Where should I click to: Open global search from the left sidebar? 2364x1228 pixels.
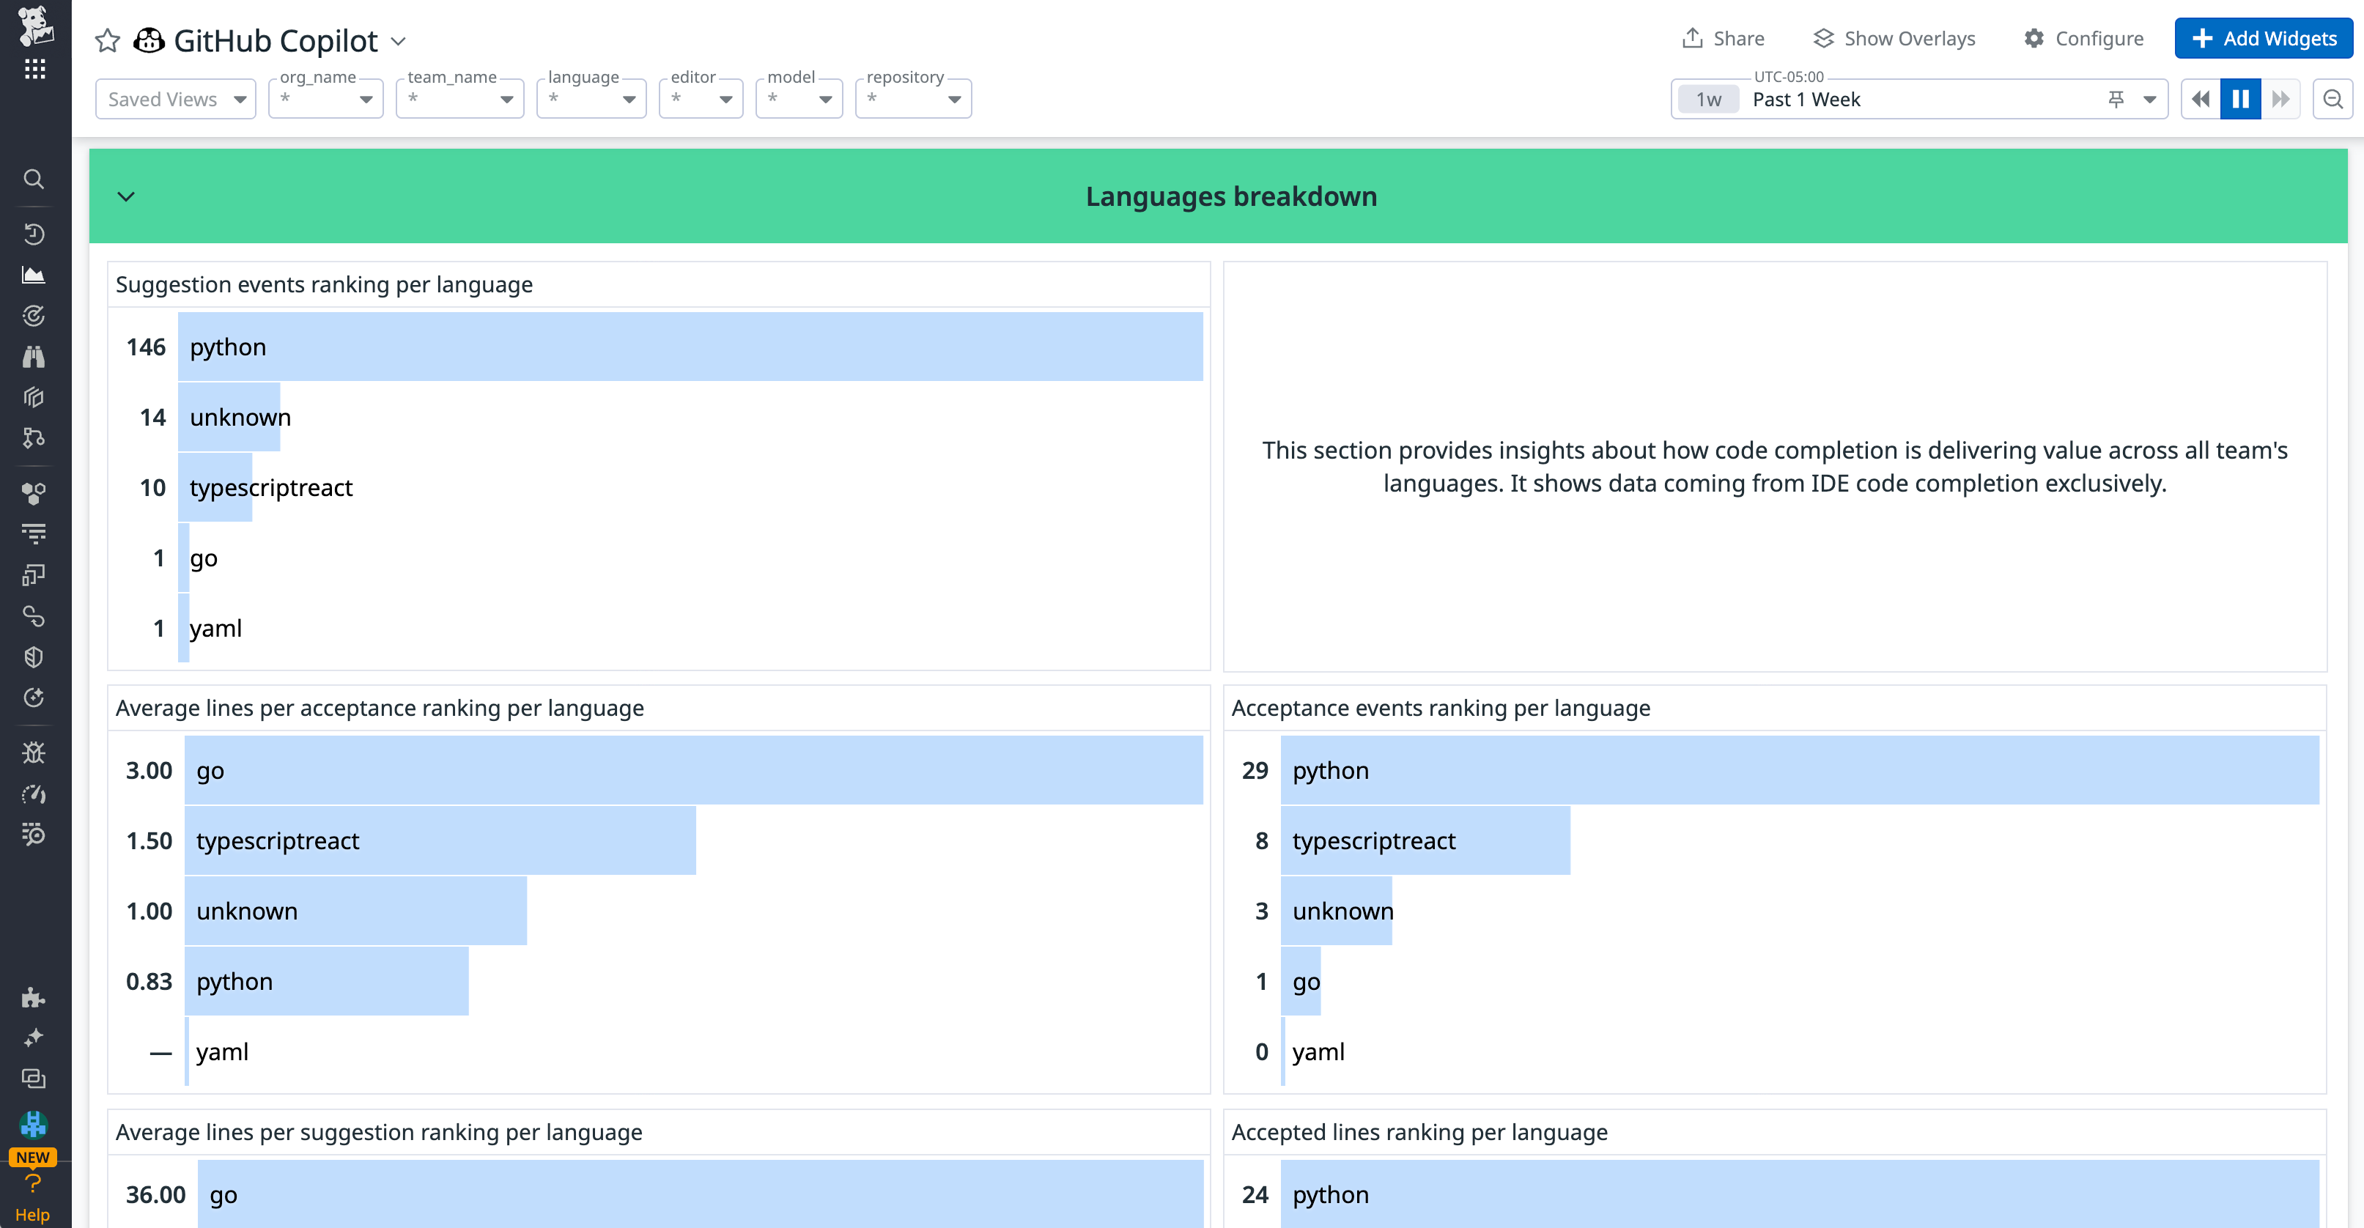point(34,179)
